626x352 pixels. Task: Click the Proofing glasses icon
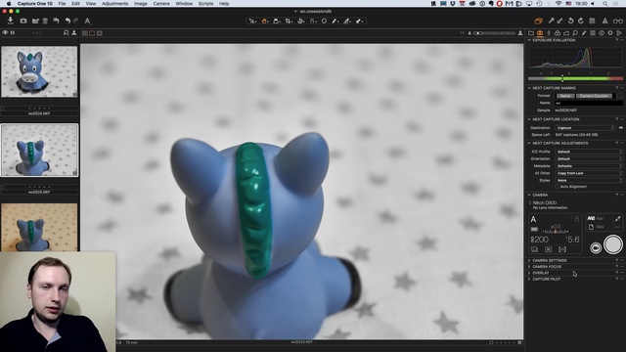coord(618,22)
